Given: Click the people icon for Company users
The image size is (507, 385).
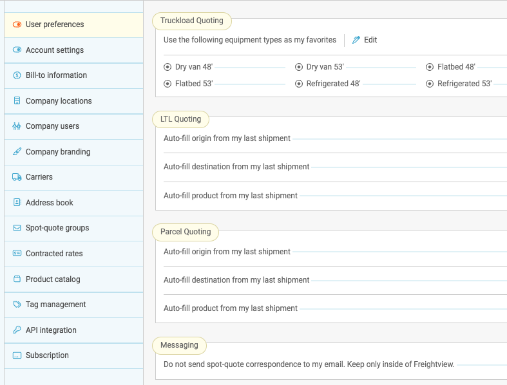Looking at the screenshot, I should point(17,126).
